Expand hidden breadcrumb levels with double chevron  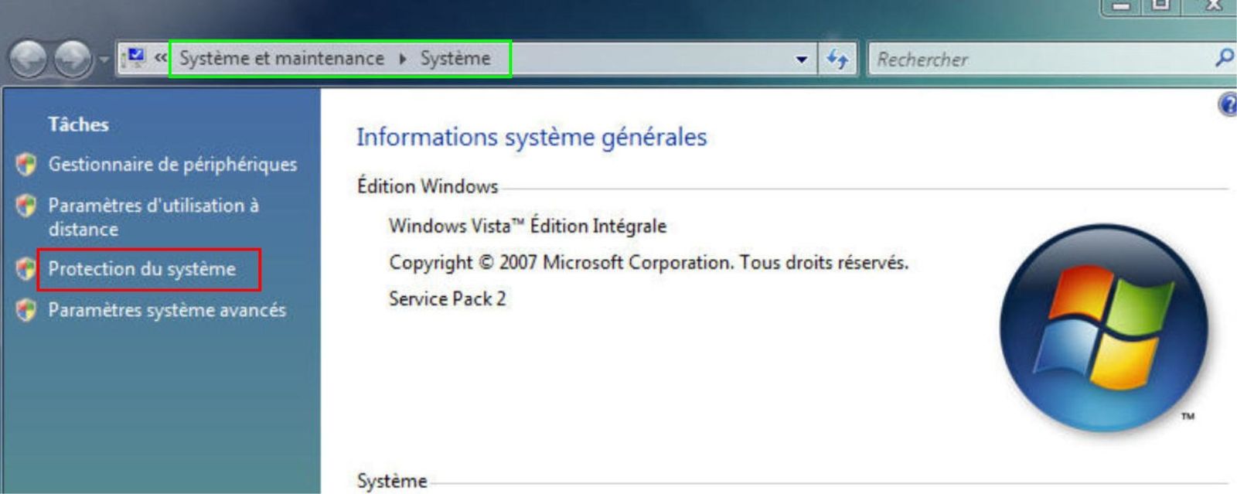[160, 58]
